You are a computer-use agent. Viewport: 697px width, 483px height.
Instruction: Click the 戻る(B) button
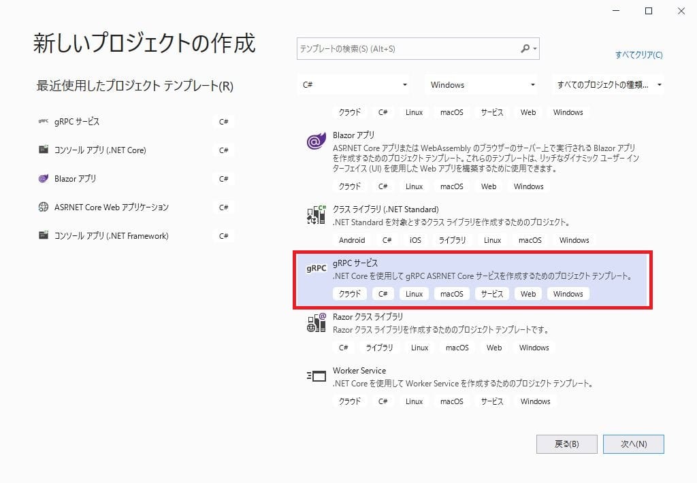[567, 444]
